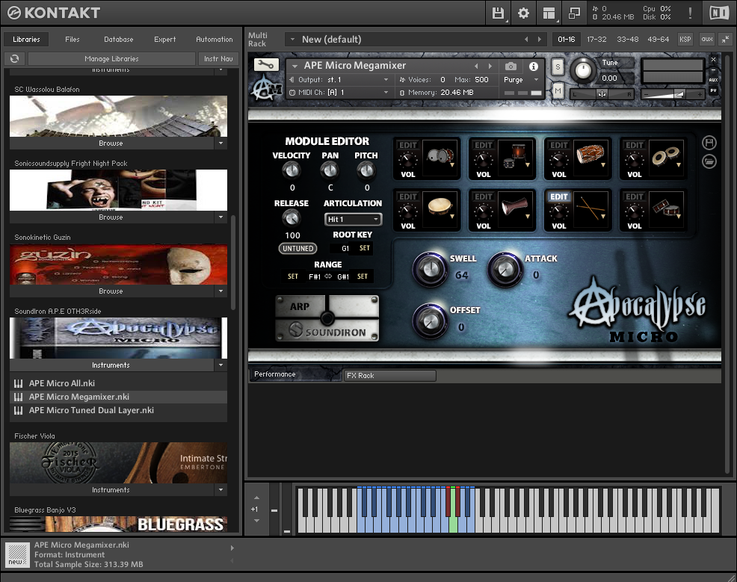This screenshot has width=737, height=582.
Task: Click the Sonokinetic Guzin library banner
Action: 118,264
